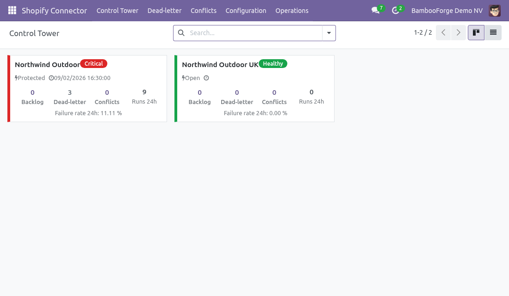Open the activities clock icon
Viewport: 509px width, 296px height.
[x=395, y=10]
